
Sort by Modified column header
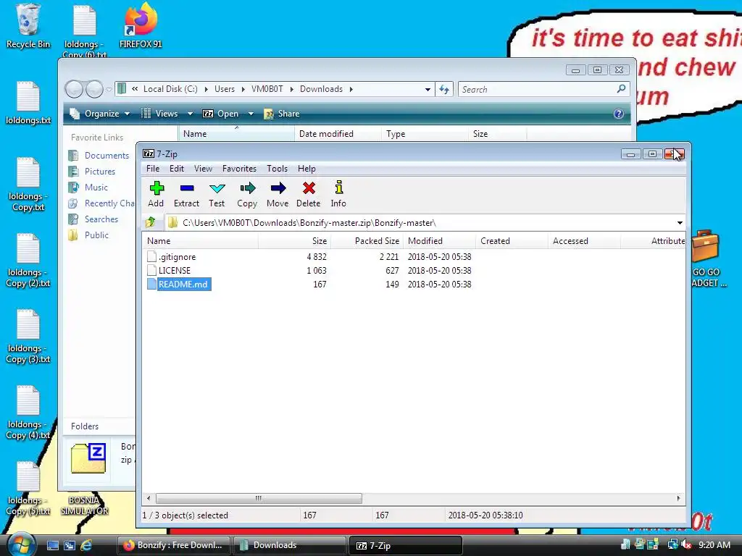[x=439, y=241]
